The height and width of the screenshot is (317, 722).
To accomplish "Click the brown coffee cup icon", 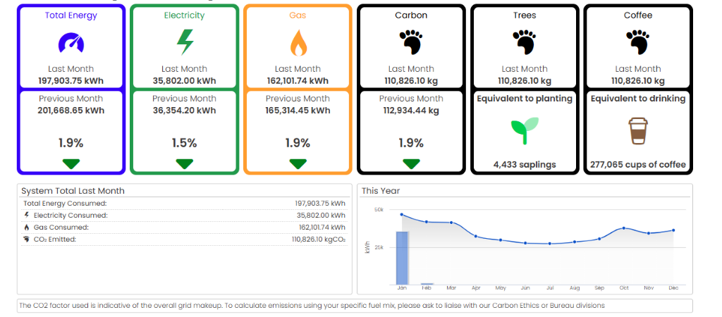I will [638, 131].
